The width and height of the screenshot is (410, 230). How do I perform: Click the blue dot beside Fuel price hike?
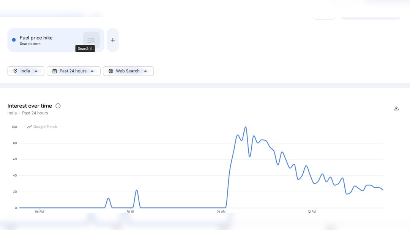(x=14, y=40)
